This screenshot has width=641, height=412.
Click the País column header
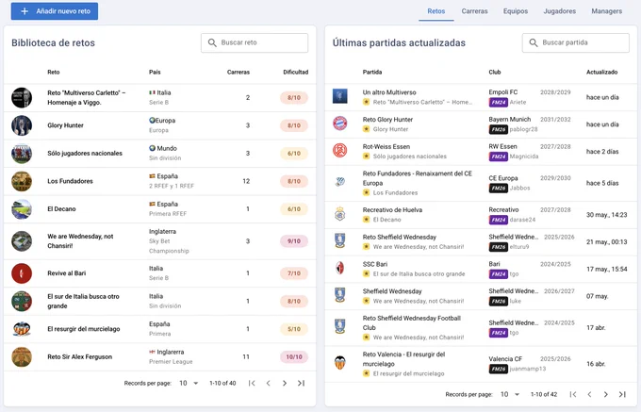point(155,72)
